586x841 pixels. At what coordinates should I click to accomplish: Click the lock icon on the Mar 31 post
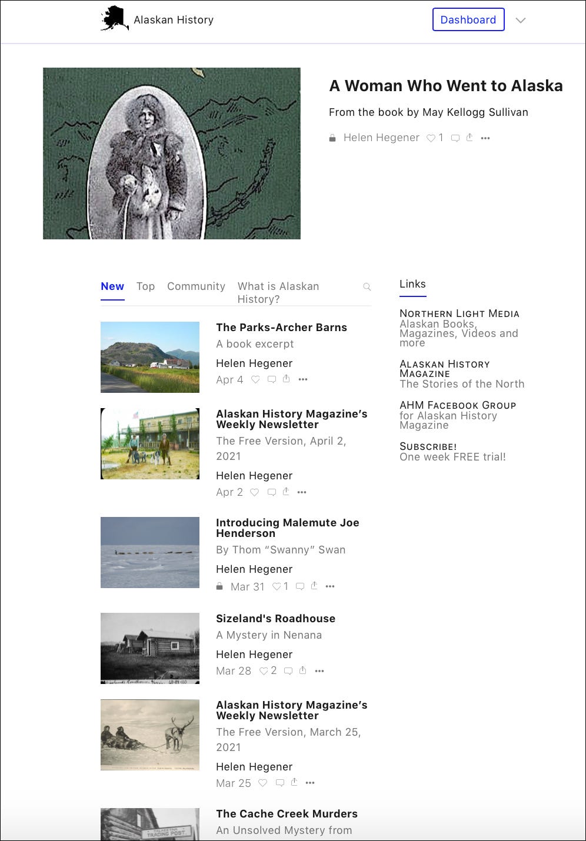[x=219, y=587]
